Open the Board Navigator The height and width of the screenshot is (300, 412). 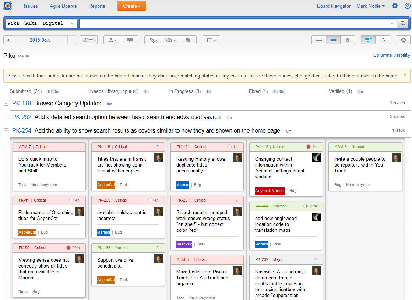(334, 6)
